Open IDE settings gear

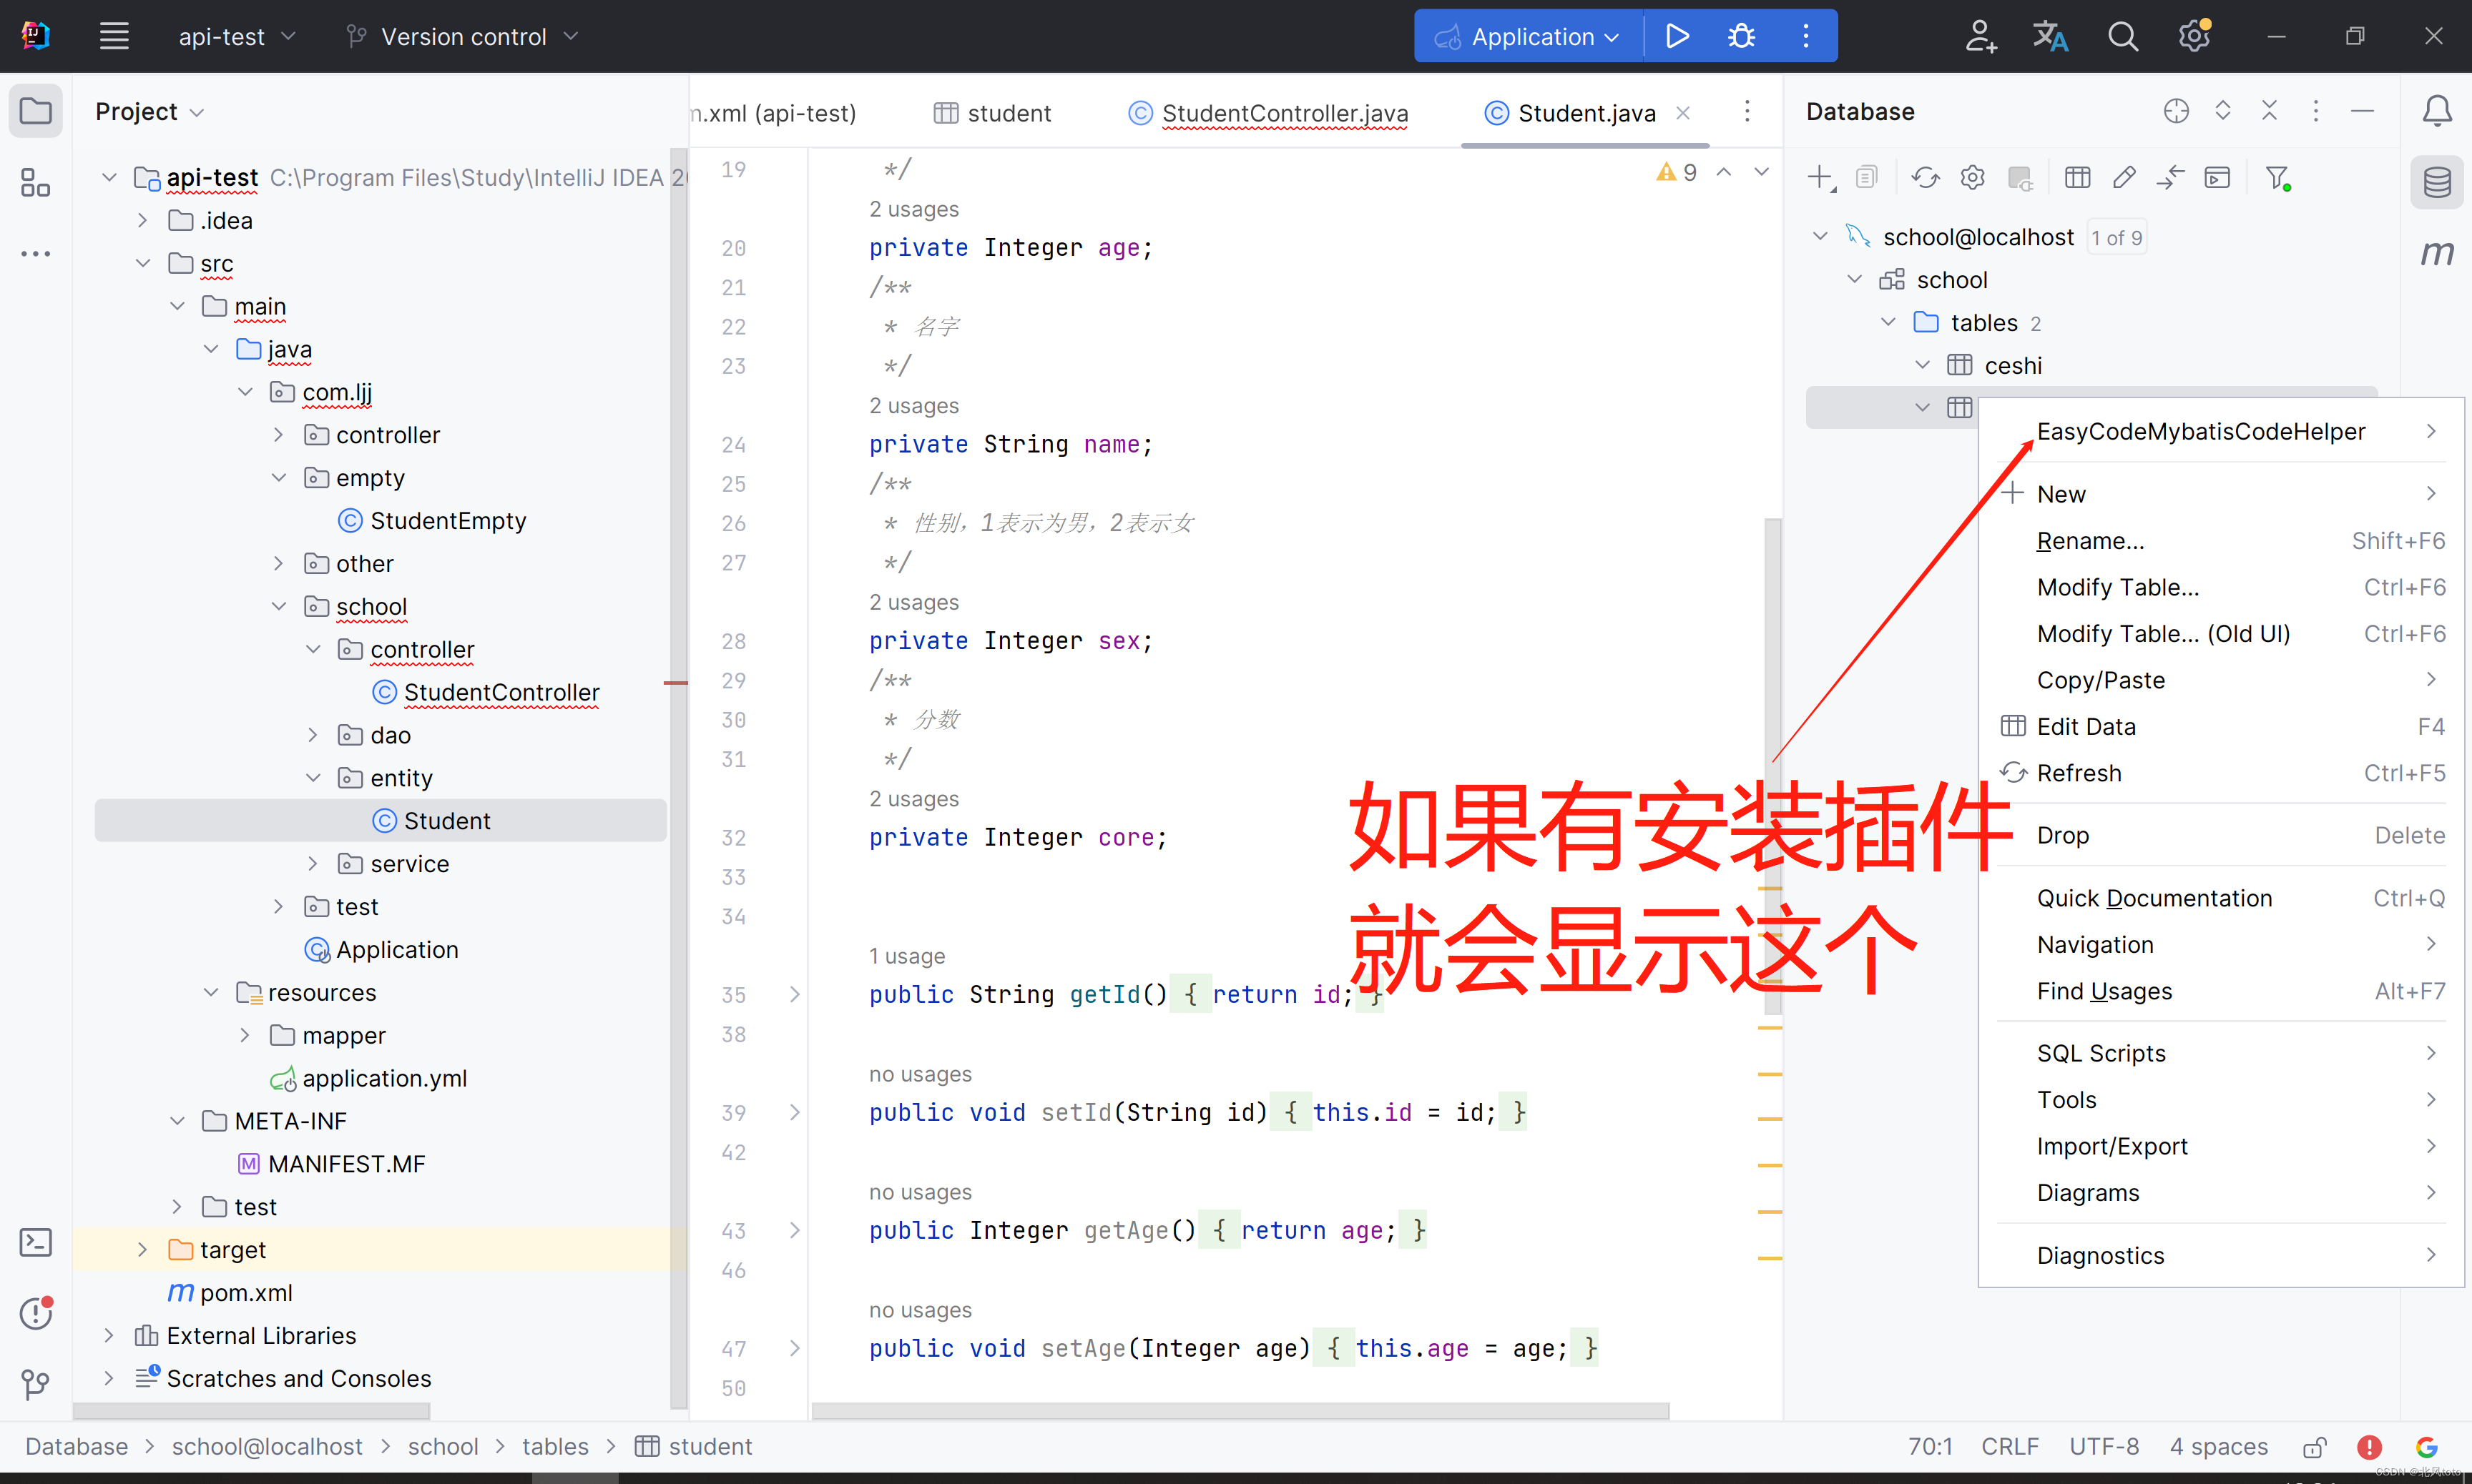(x=2194, y=37)
